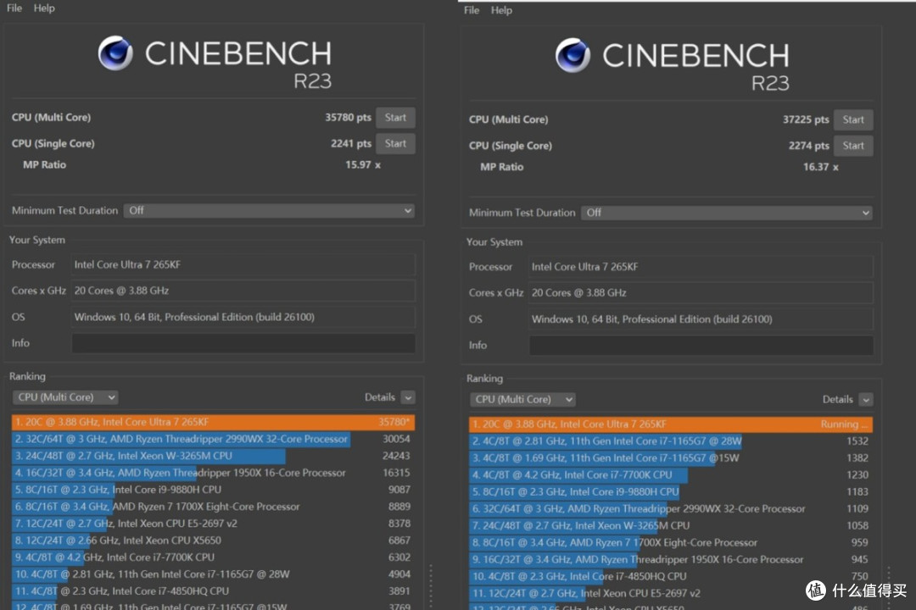Open File menu in right Cinebench window
Screen dimensions: 916x610
(472, 10)
